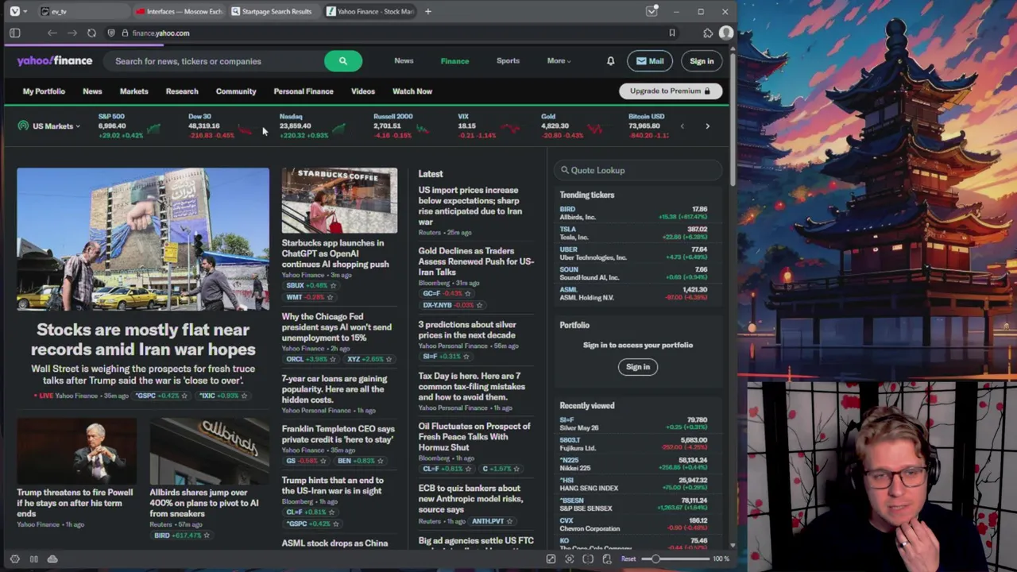Viewport: 1017px width, 572px height.
Task: Open the Sports link in the header
Action: coord(508,61)
